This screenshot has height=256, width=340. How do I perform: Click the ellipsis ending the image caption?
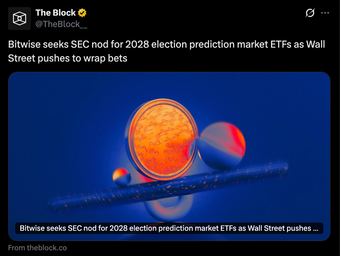click(x=315, y=228)
